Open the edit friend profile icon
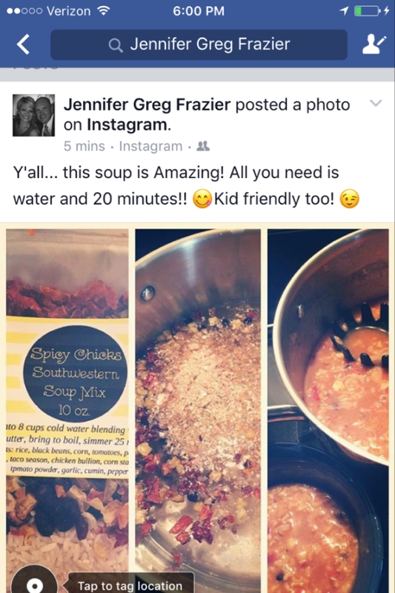395x593 pixels. (x=374, y=44)
